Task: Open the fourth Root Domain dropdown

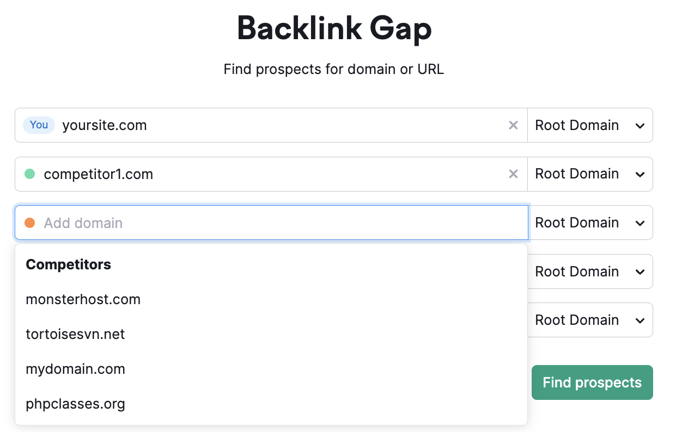Action: point(590,271)
